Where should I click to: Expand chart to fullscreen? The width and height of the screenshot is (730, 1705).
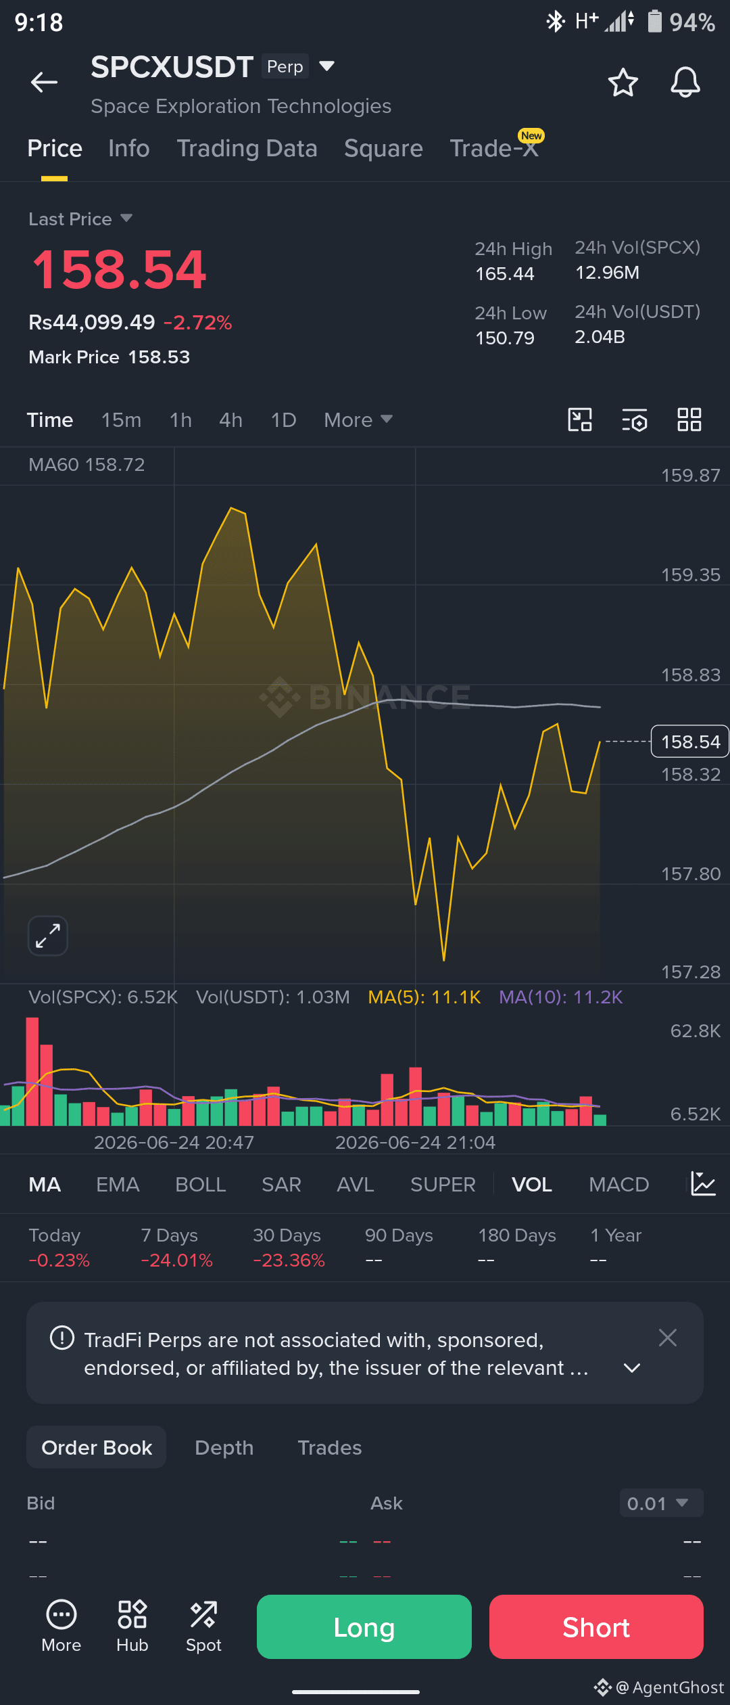click(48, 936)
